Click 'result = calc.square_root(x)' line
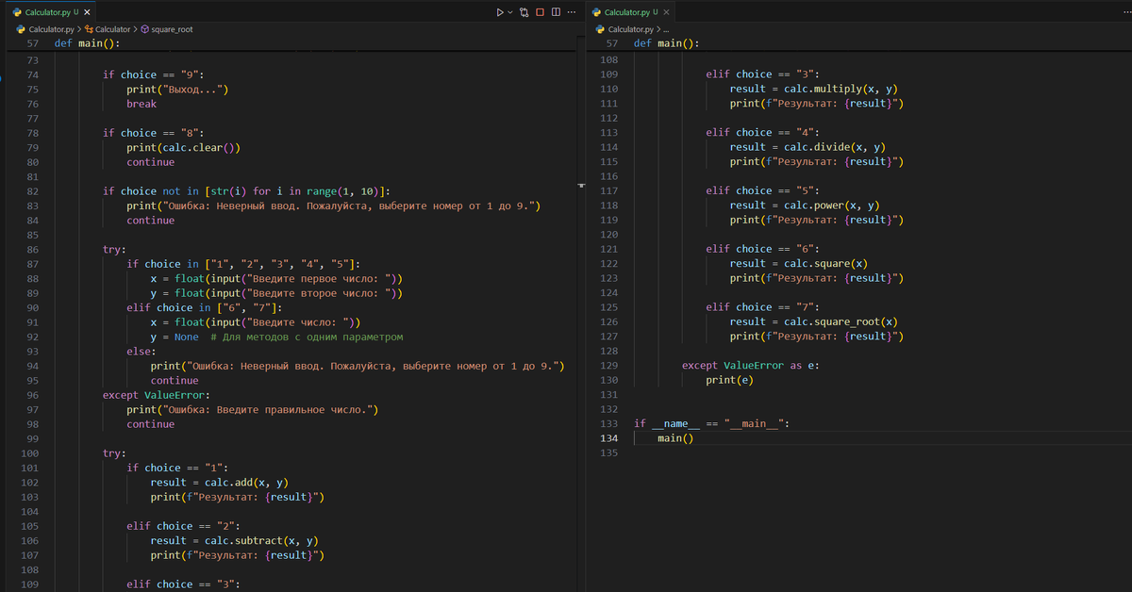The image size is (1132, 592). coord(814,322)
